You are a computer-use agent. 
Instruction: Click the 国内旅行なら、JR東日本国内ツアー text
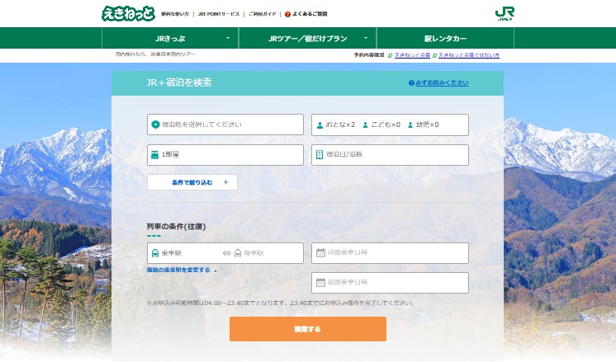click(155, 54)
